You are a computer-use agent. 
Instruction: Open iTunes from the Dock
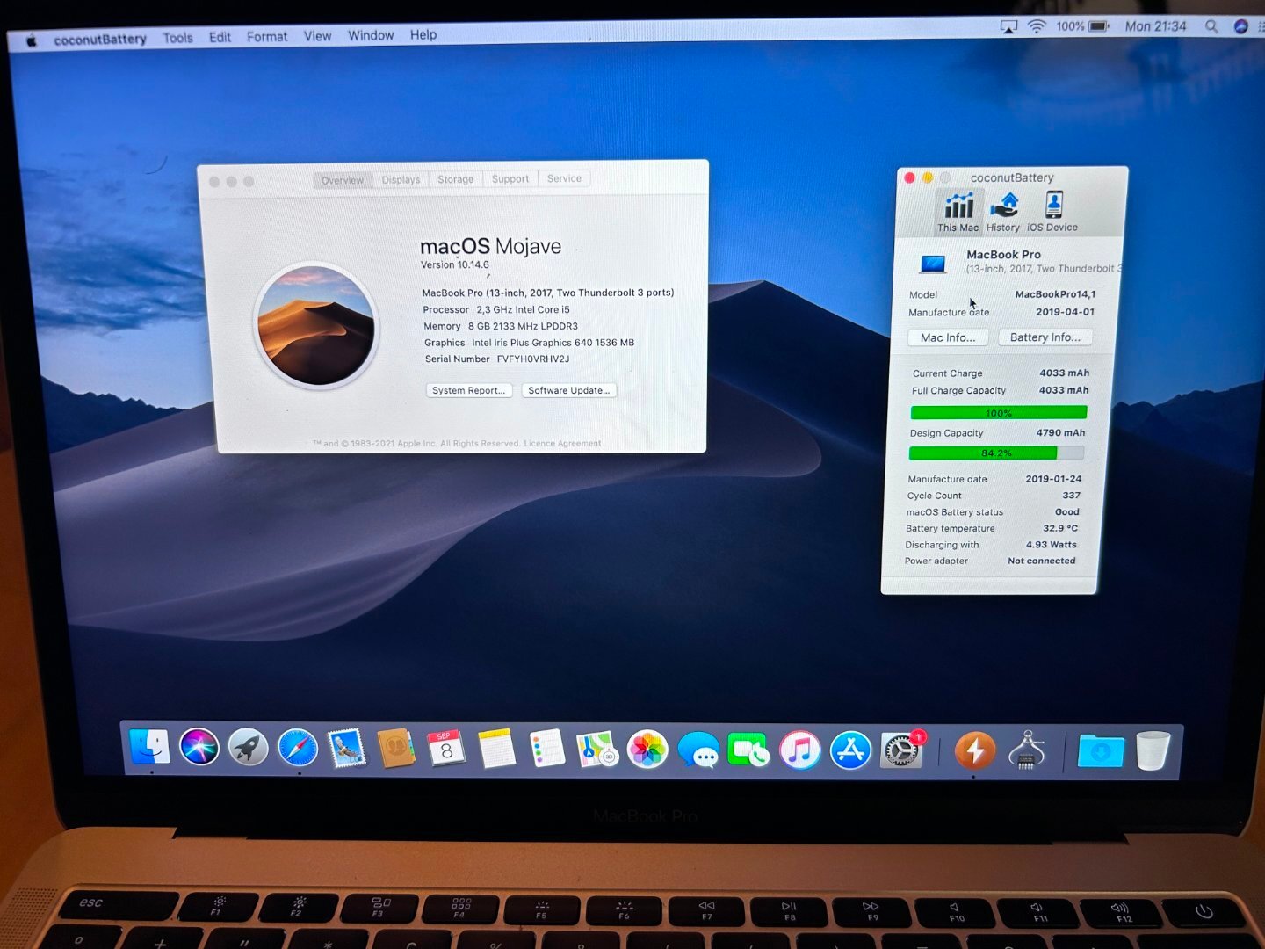pos(799,751)
